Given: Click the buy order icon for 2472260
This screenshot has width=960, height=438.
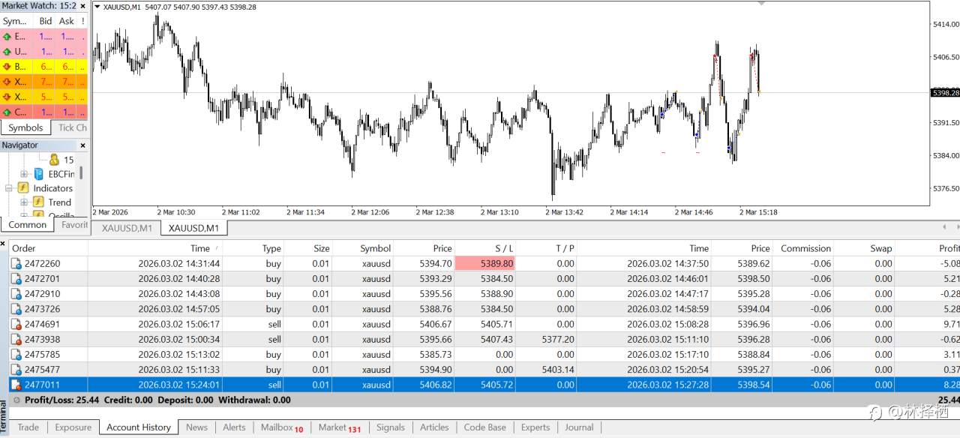Looking at the screenshot, I should coord(16,264).
